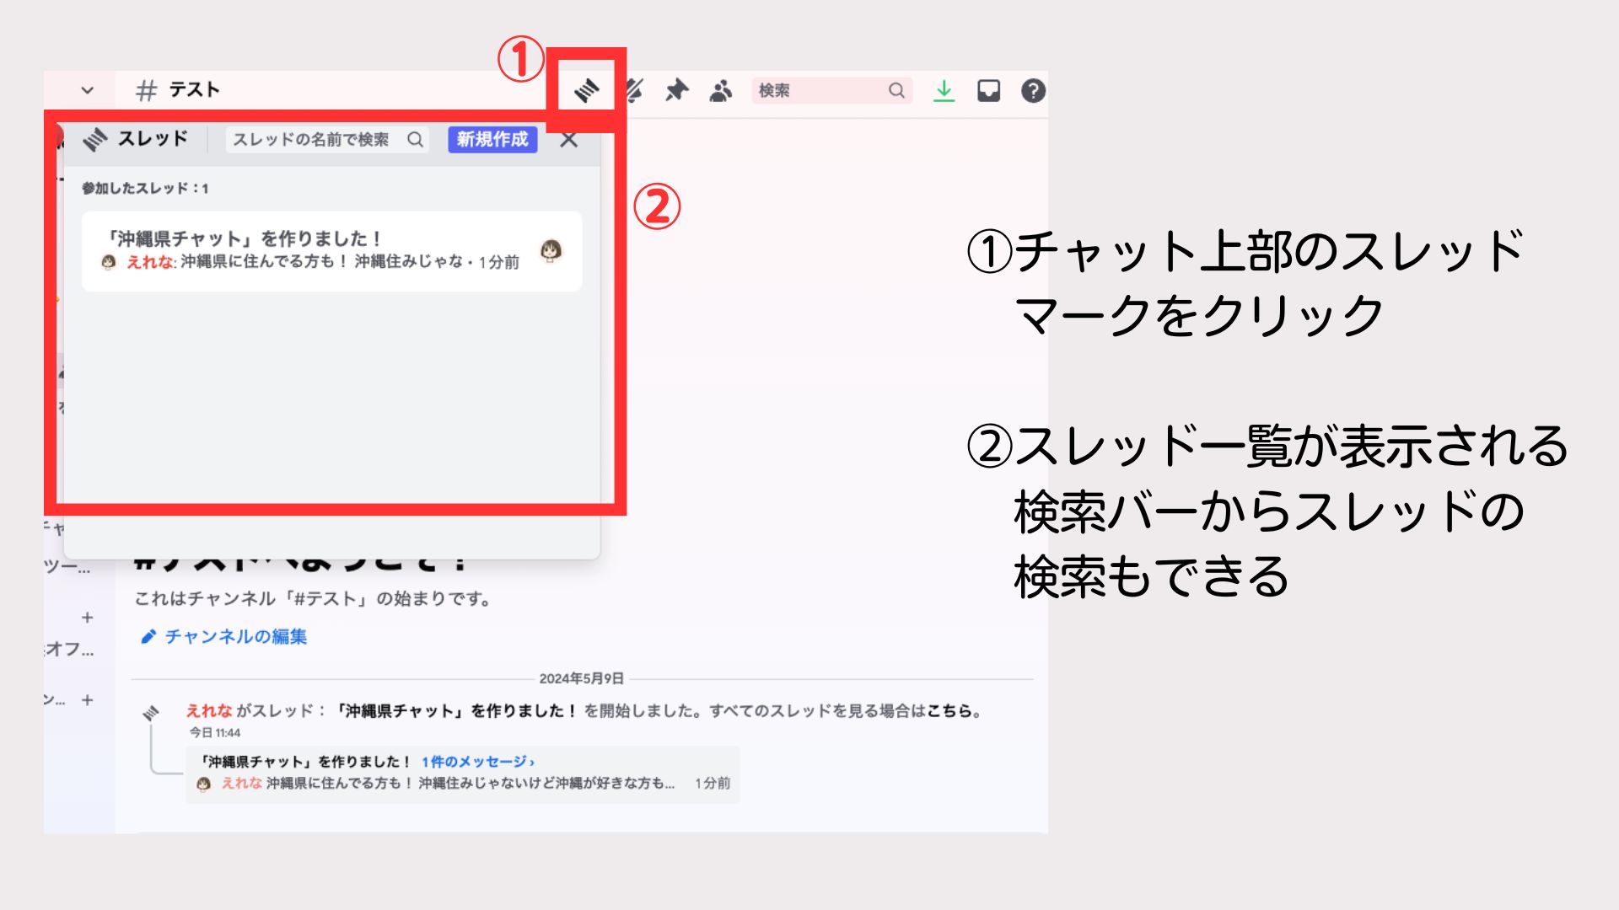Open the inbox icon in header
Viewport: 1619px width, 910px height.
[x=988, y=90]
